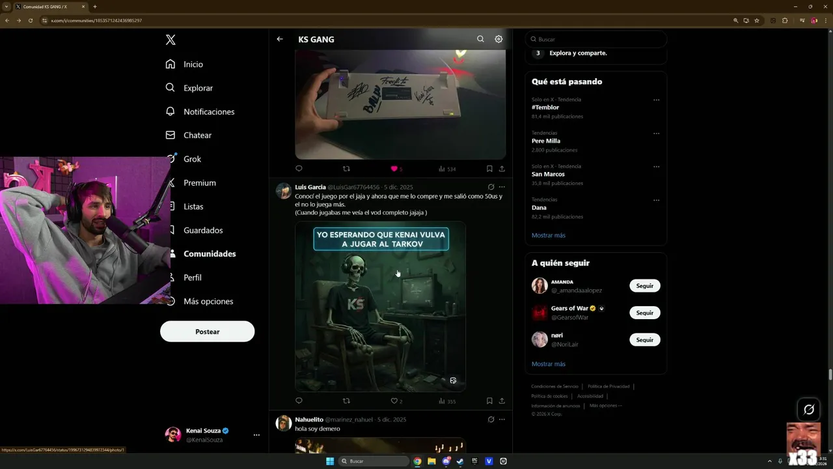Click the Buscar search field on X
The width and height of the screenshot is (833, 469).
tap(596, 39)
